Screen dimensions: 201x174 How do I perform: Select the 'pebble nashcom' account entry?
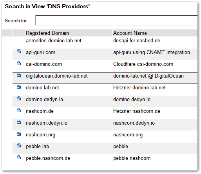click(x=132, y=158)
